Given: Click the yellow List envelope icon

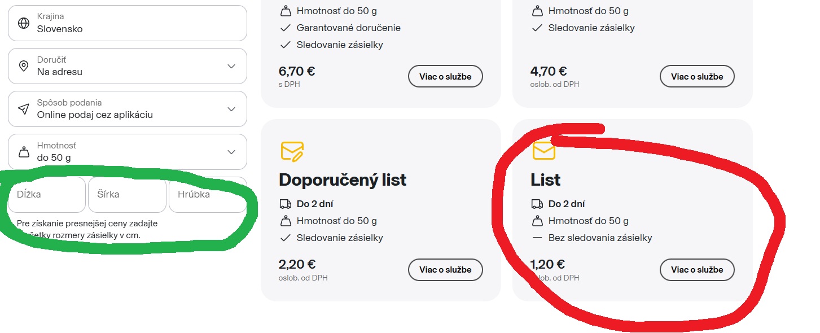Looking at the screenshot, I should point(544,151).
